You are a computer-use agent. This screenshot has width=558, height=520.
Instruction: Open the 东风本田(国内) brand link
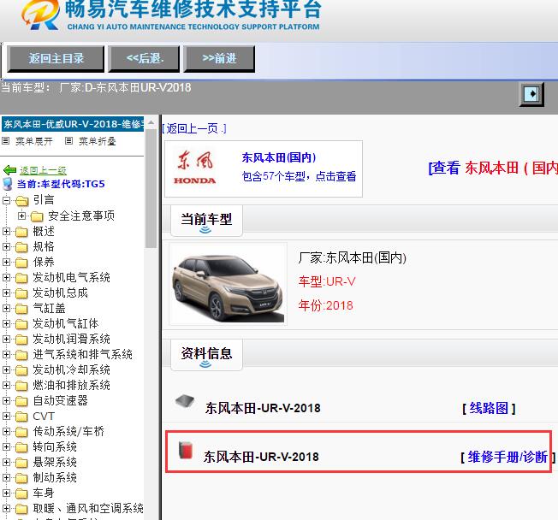(x=279, y=157)
